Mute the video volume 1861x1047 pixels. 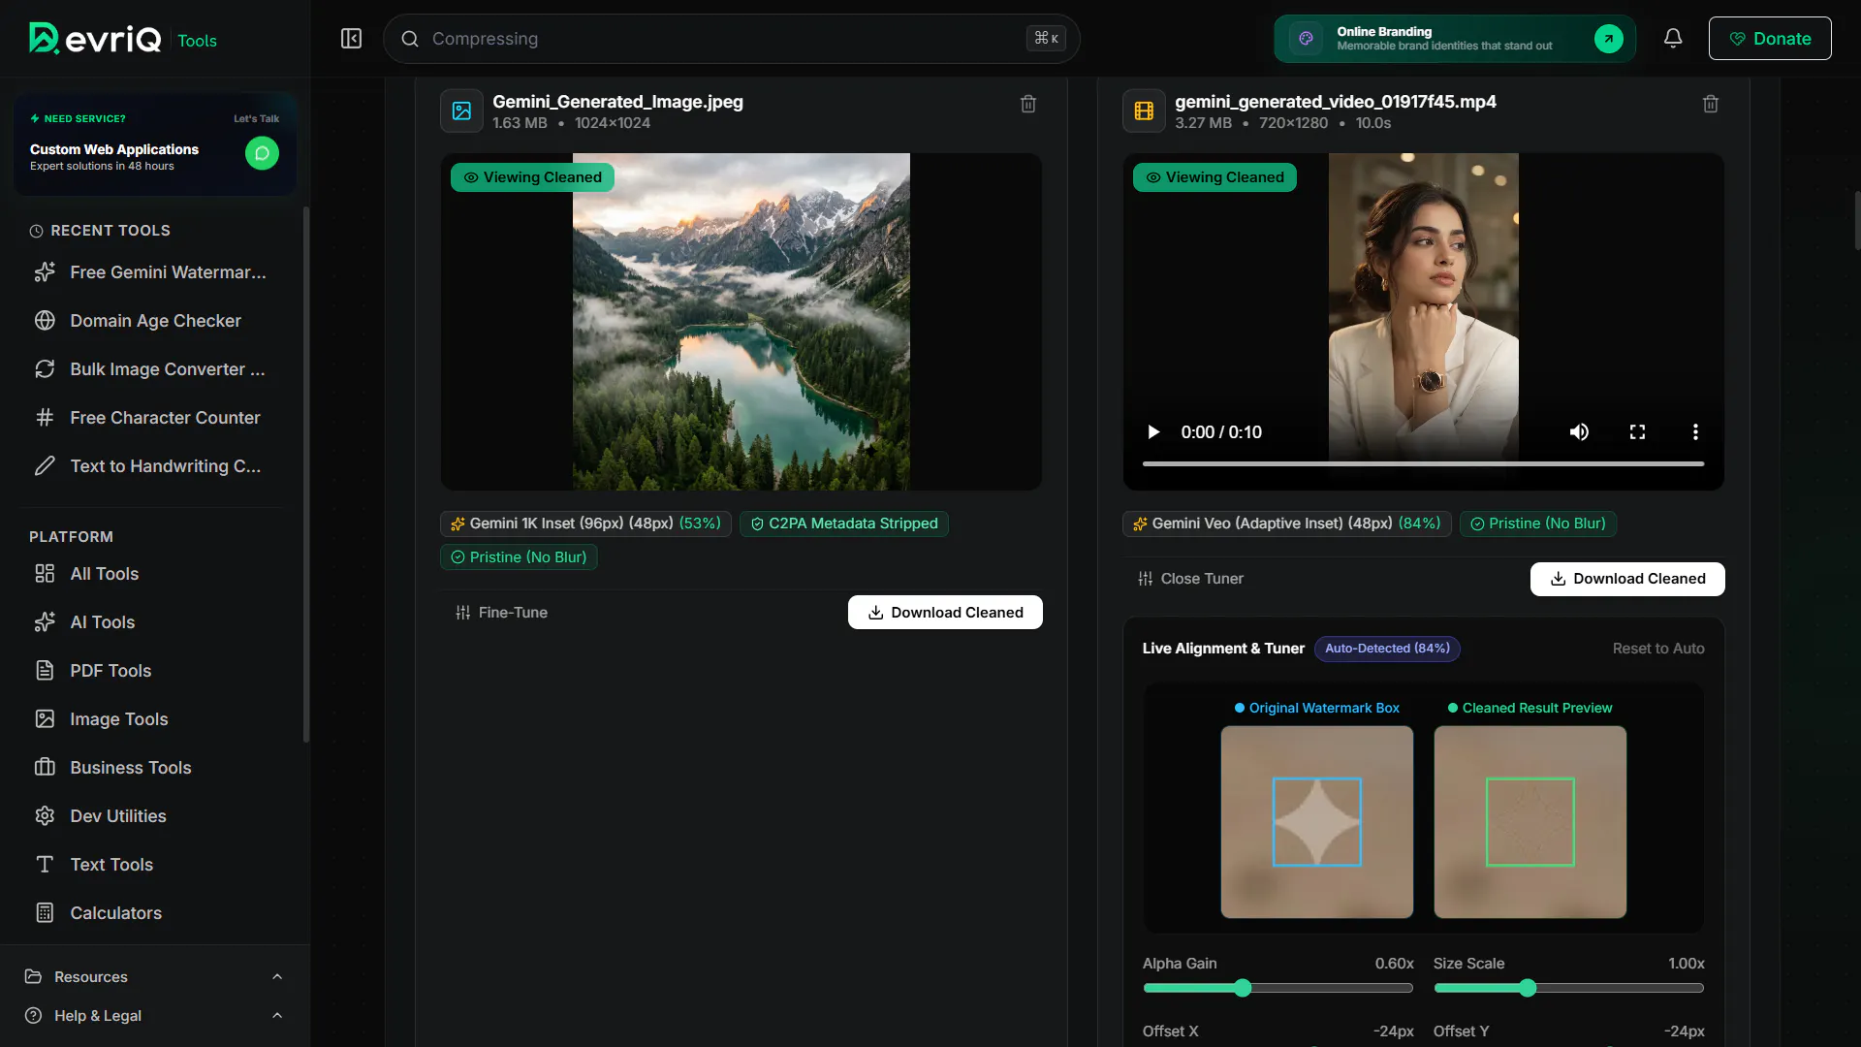[x=1579, y=432]
